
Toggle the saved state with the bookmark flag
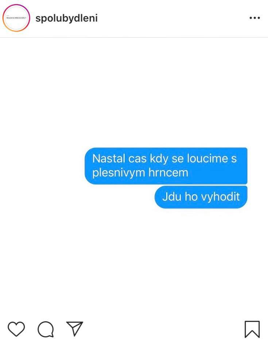click(x=252, y=329)
